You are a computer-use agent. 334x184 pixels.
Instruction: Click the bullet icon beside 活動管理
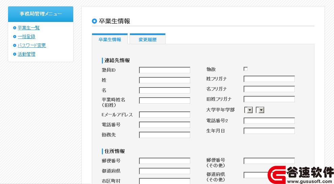pos(15,54)
